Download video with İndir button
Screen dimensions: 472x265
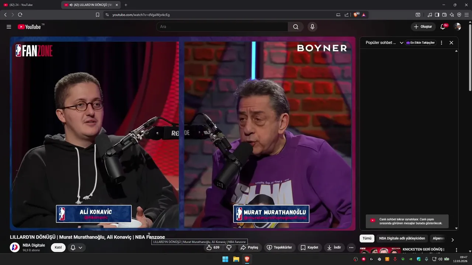[334, 247]
